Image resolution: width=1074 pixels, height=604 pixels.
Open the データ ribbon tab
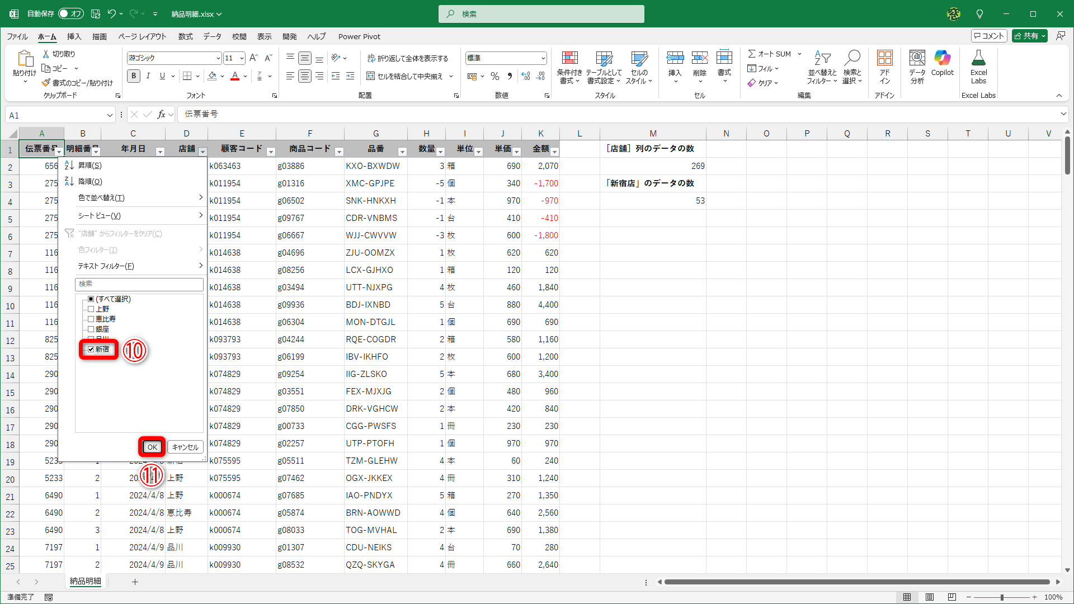point(212,36)
